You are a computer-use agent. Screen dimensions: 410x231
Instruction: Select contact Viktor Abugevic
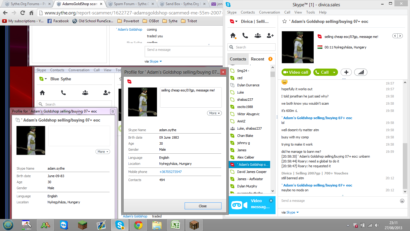pos(250,114)
